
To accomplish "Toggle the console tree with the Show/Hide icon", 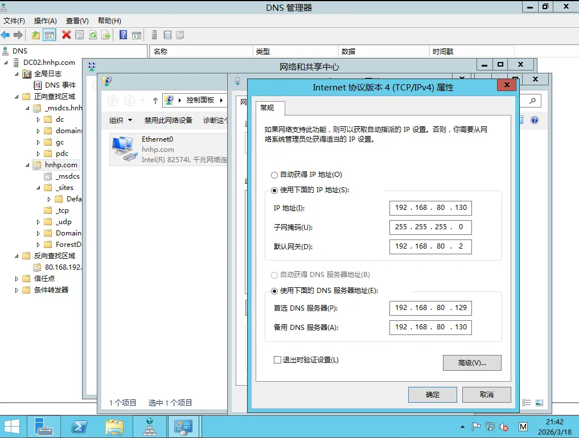I will click(48, 35).
